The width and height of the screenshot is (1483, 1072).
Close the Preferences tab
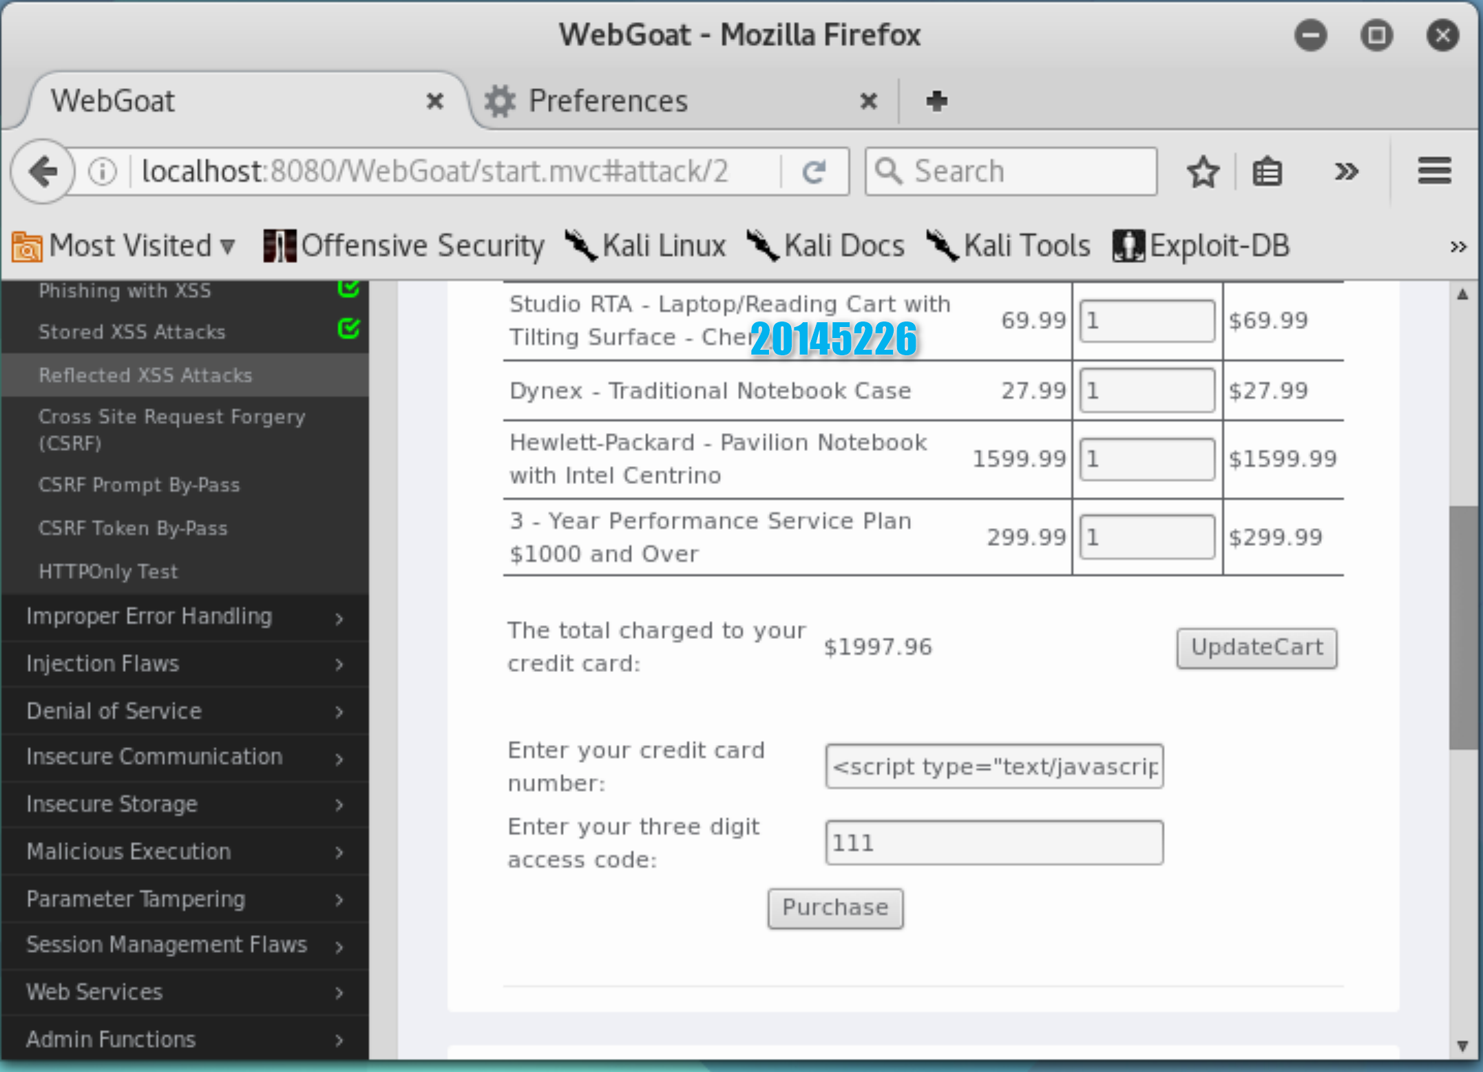coord(869,101)
